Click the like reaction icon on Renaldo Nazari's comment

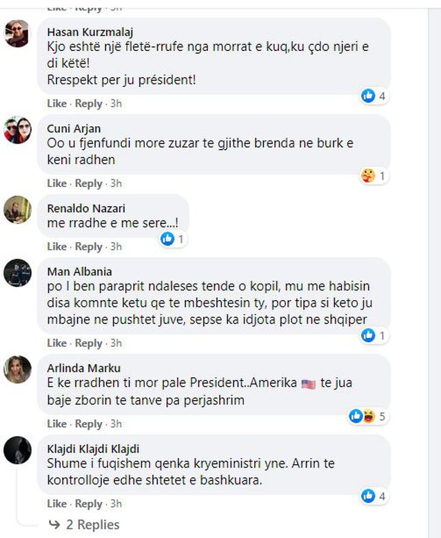[167, 239]
